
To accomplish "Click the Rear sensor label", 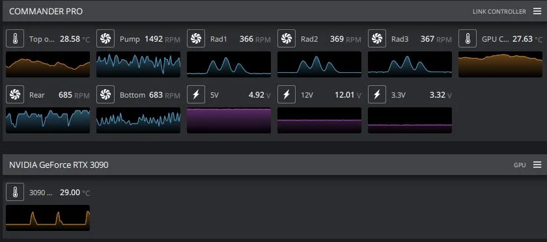I will 36,95.
